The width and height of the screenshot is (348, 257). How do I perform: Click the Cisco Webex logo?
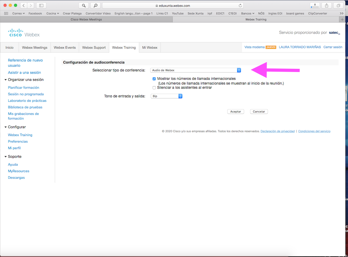(24, 33)
